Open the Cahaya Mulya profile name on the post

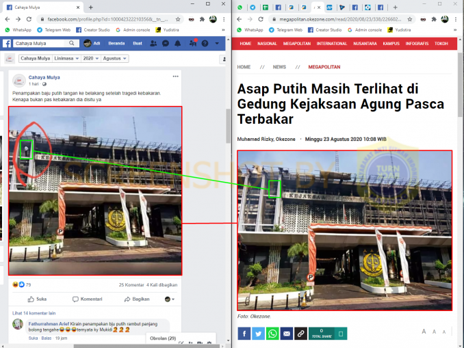coord(44,77)
